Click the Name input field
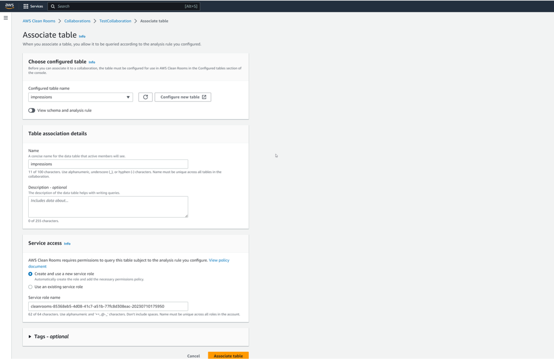554x360 pixels. (108, 164)
